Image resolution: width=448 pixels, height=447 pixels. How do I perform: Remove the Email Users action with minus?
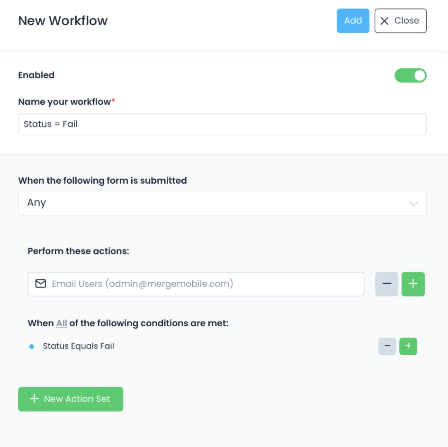(386, 284)
